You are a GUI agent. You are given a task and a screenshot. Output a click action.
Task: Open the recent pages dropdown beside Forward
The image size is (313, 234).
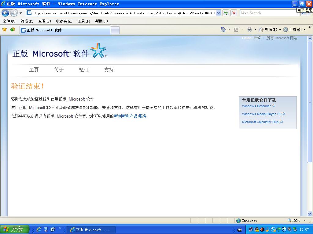(20, 13)
